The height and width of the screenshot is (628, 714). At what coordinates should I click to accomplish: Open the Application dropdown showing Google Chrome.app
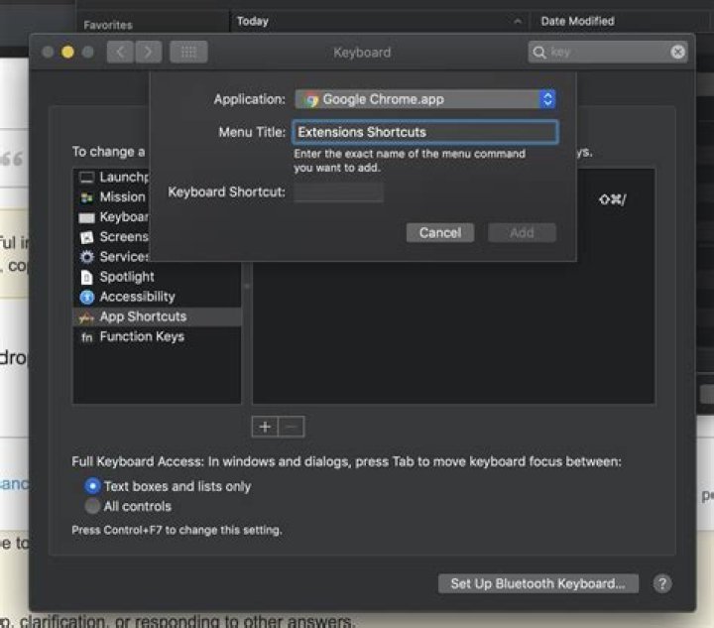[x=425, y=99]
